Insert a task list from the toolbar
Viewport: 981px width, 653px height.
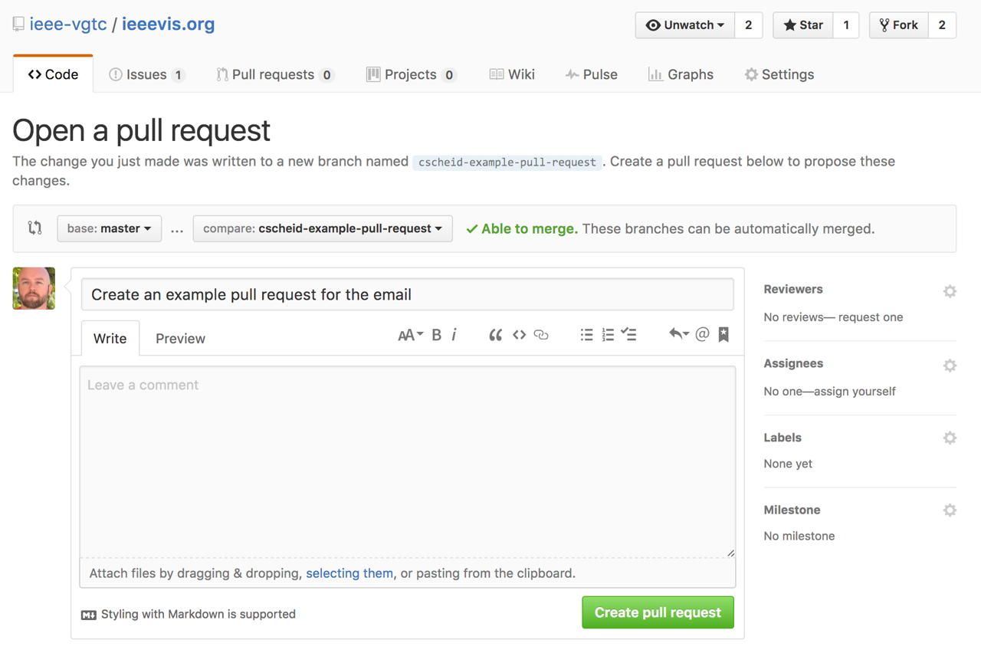tap(629, 335)
